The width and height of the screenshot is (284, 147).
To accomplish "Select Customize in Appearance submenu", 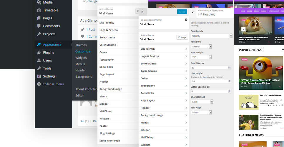I will 83,51.
